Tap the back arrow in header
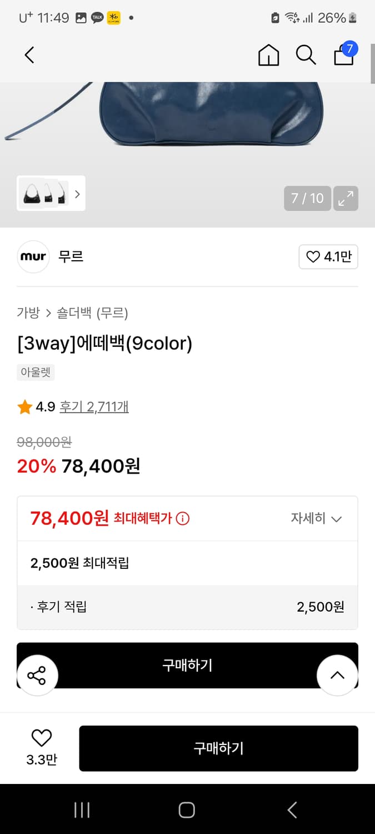 29,55
